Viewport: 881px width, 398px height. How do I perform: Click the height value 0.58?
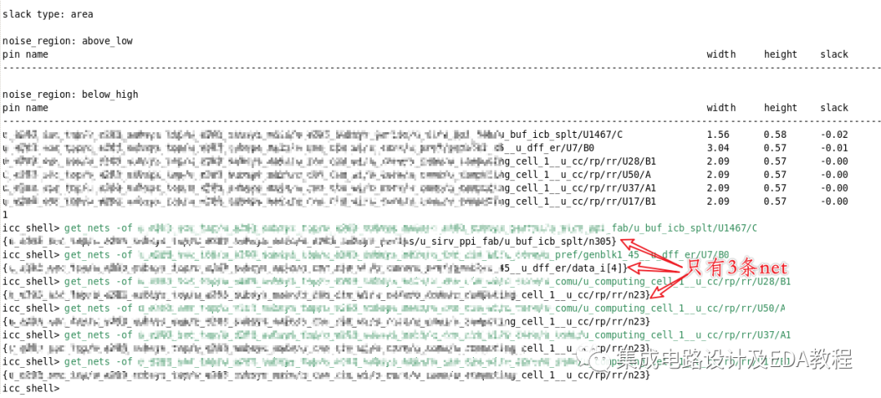(775, 135)
